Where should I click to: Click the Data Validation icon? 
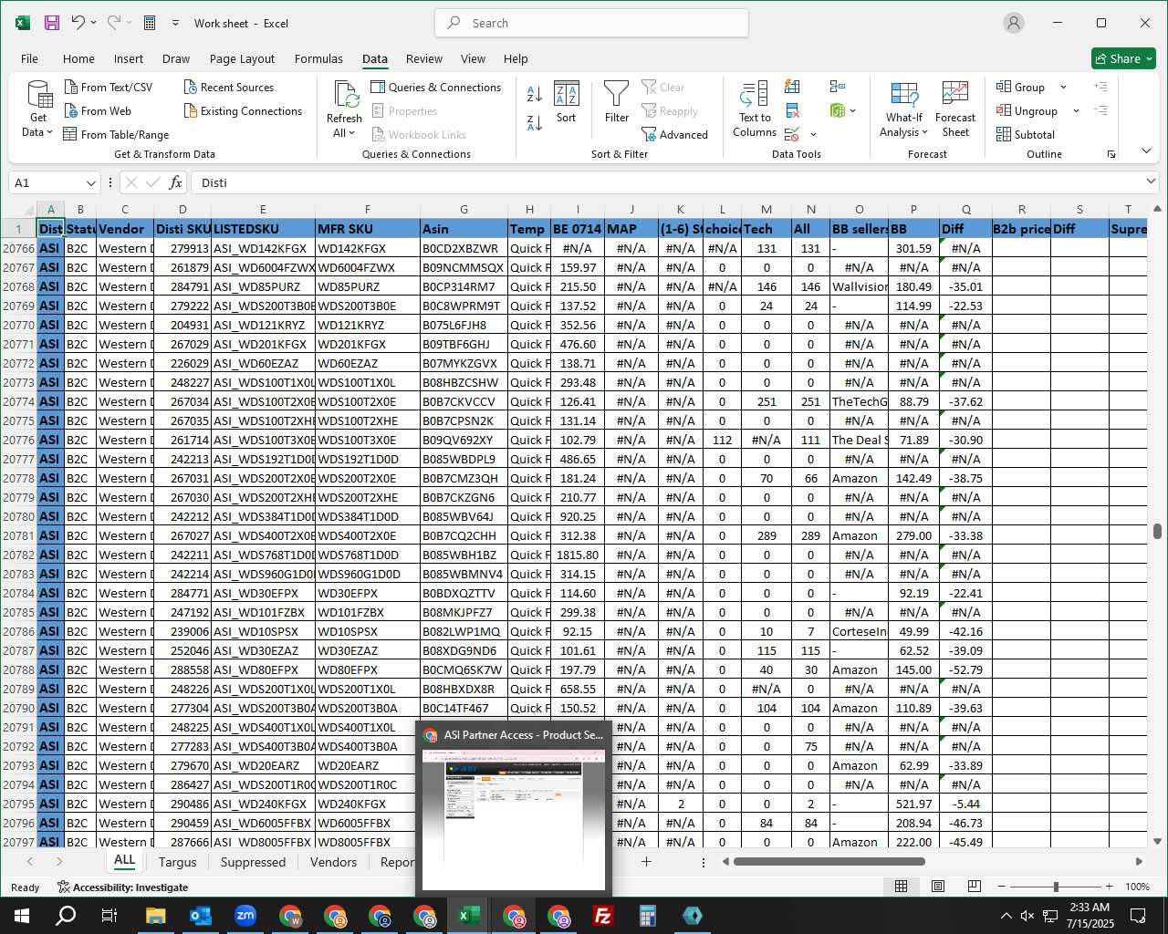(792, 135)
